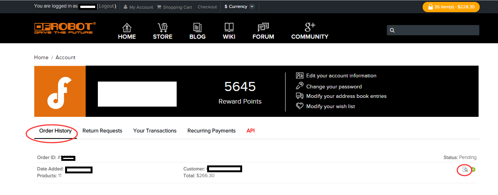Screen dimensions: 498x195
Task: Open My Account in top bar
Action: pyautogui.click(x=138, y=7)
